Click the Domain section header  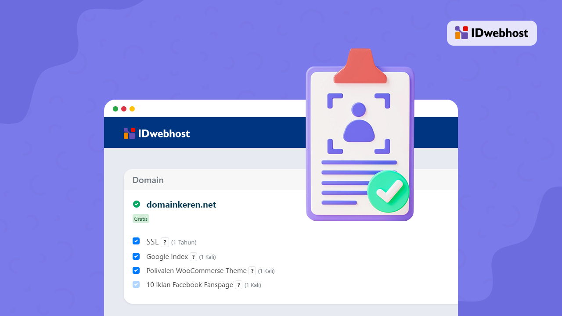coord(148,180)
